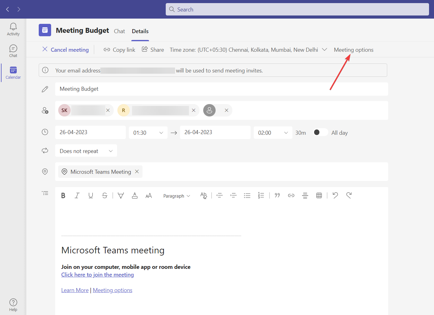Click the end date field
The height and width of the screenshot is (315, 434).
click(215, 132)
